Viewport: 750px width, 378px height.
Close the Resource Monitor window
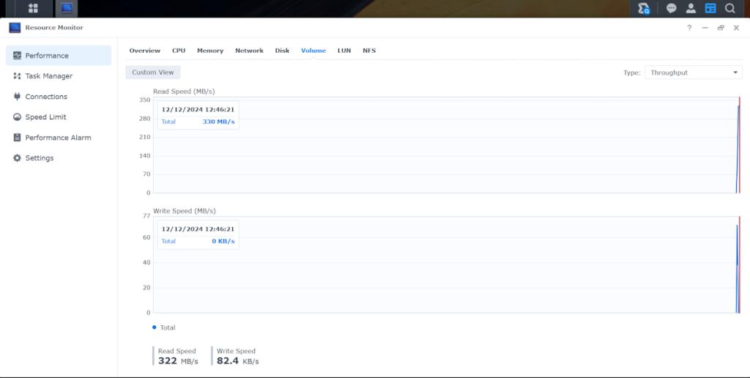click(736, 28)
